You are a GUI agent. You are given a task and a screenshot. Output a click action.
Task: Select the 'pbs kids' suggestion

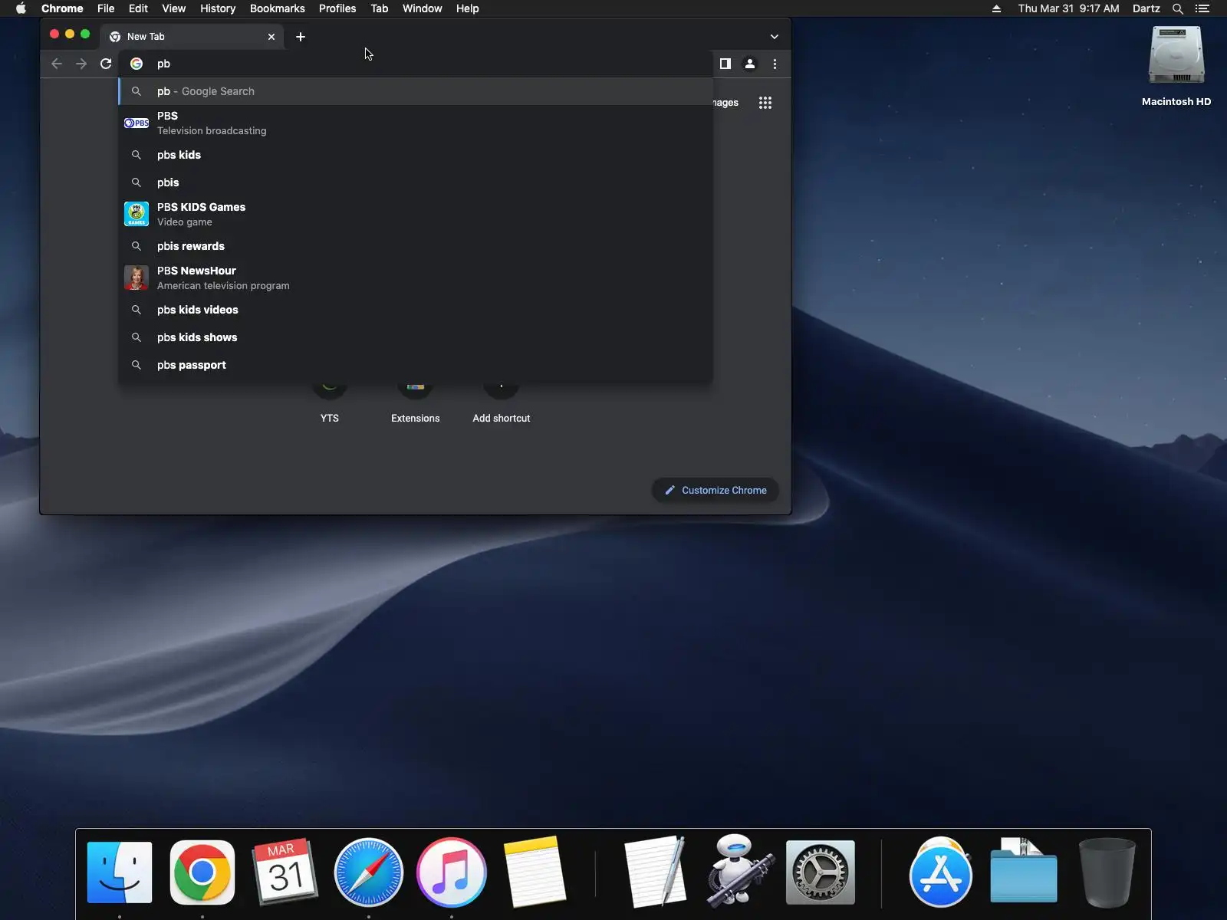[416, 155]
